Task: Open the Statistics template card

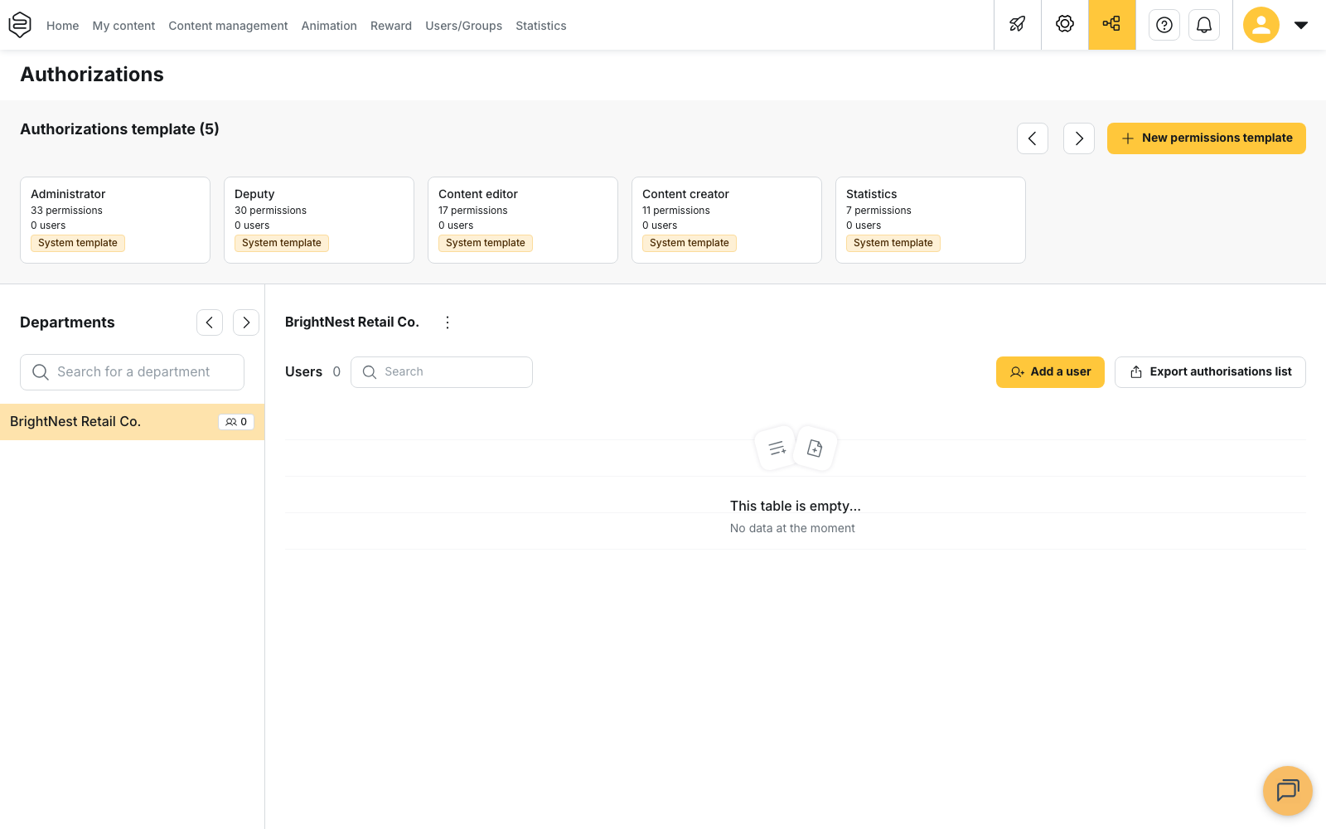Action: point(931,220)
